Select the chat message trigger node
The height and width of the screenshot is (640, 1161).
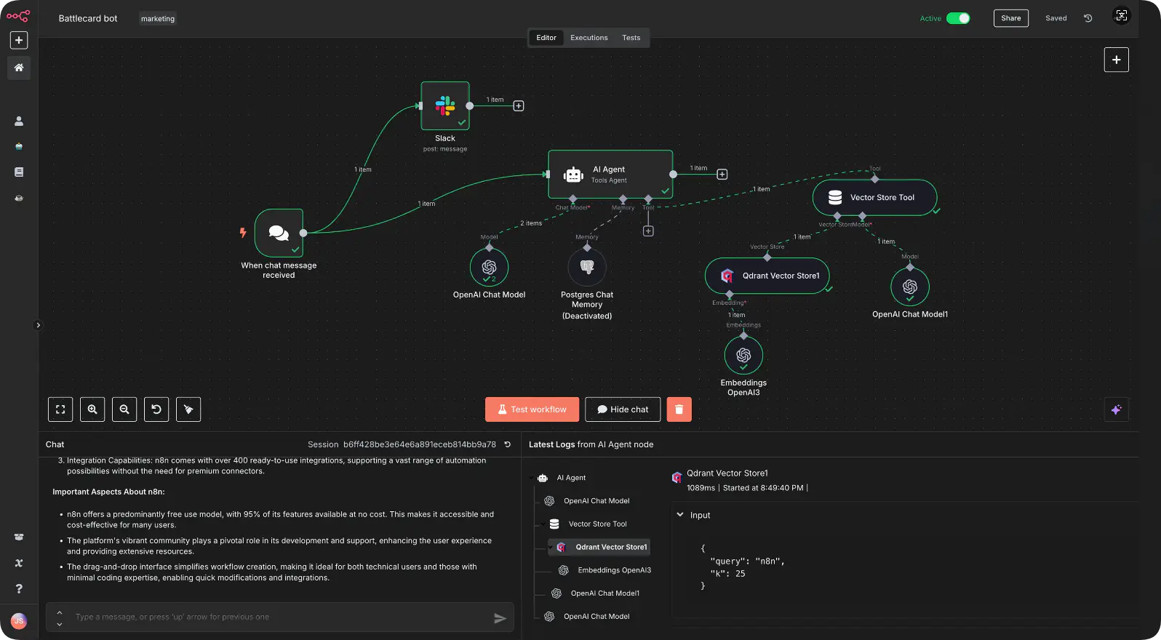(x=279, y=233)
